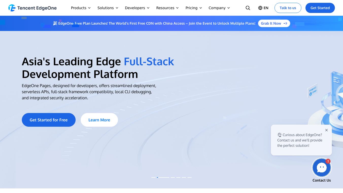Click the Talk to us button
Screen dimensions: 343x193
pos(288,8)
